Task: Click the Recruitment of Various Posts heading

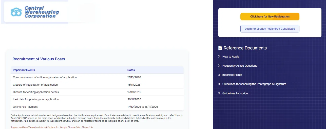Action: (x=39, y=59)
